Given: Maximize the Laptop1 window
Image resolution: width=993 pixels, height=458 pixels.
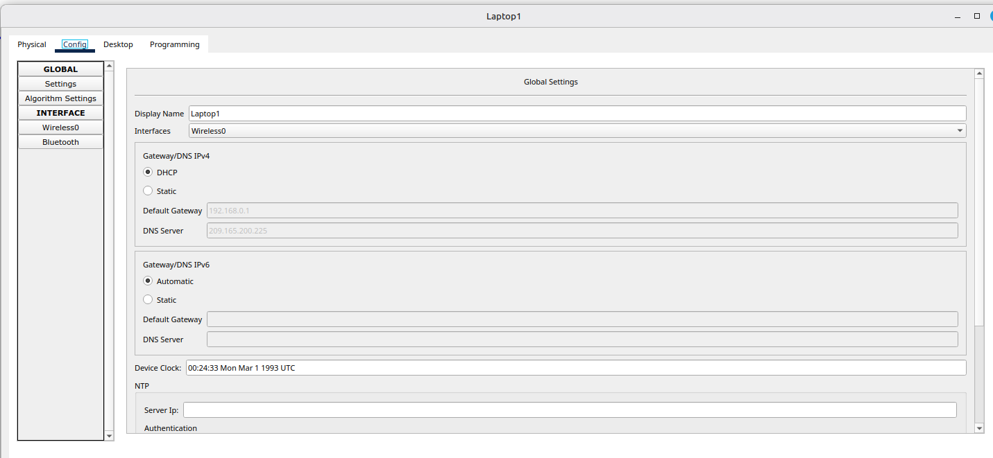Looking at the screenshot, I should pyautogui.click(x=976, y=16).
